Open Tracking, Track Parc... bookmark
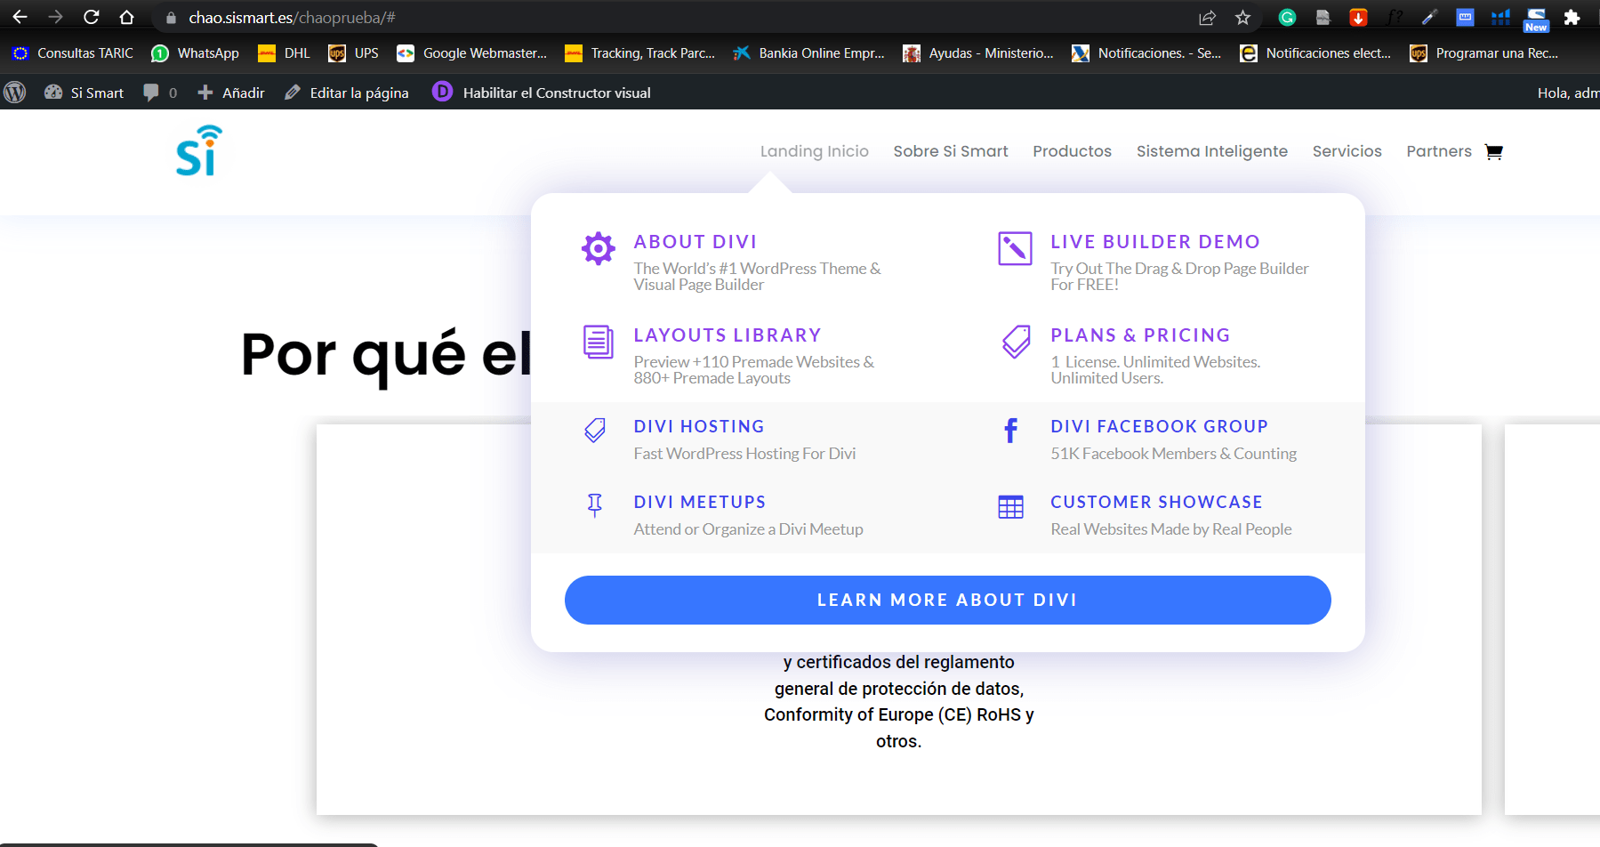The width and height of the screenshot is (1600, 847). (639, 53)
